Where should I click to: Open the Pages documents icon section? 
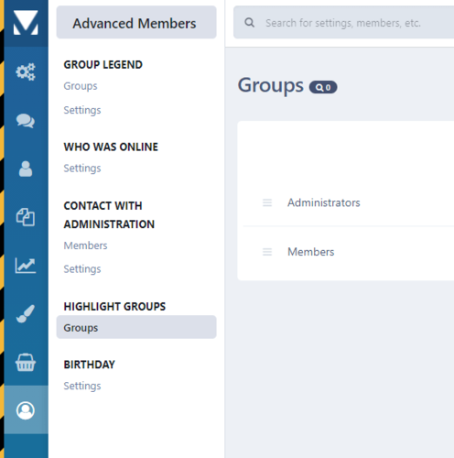pos(26,217)
